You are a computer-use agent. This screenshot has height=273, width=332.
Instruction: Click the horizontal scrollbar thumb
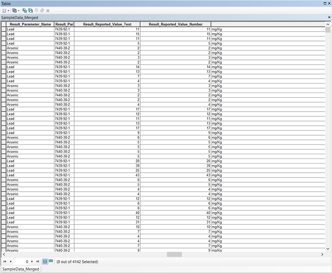click(174, 254)
